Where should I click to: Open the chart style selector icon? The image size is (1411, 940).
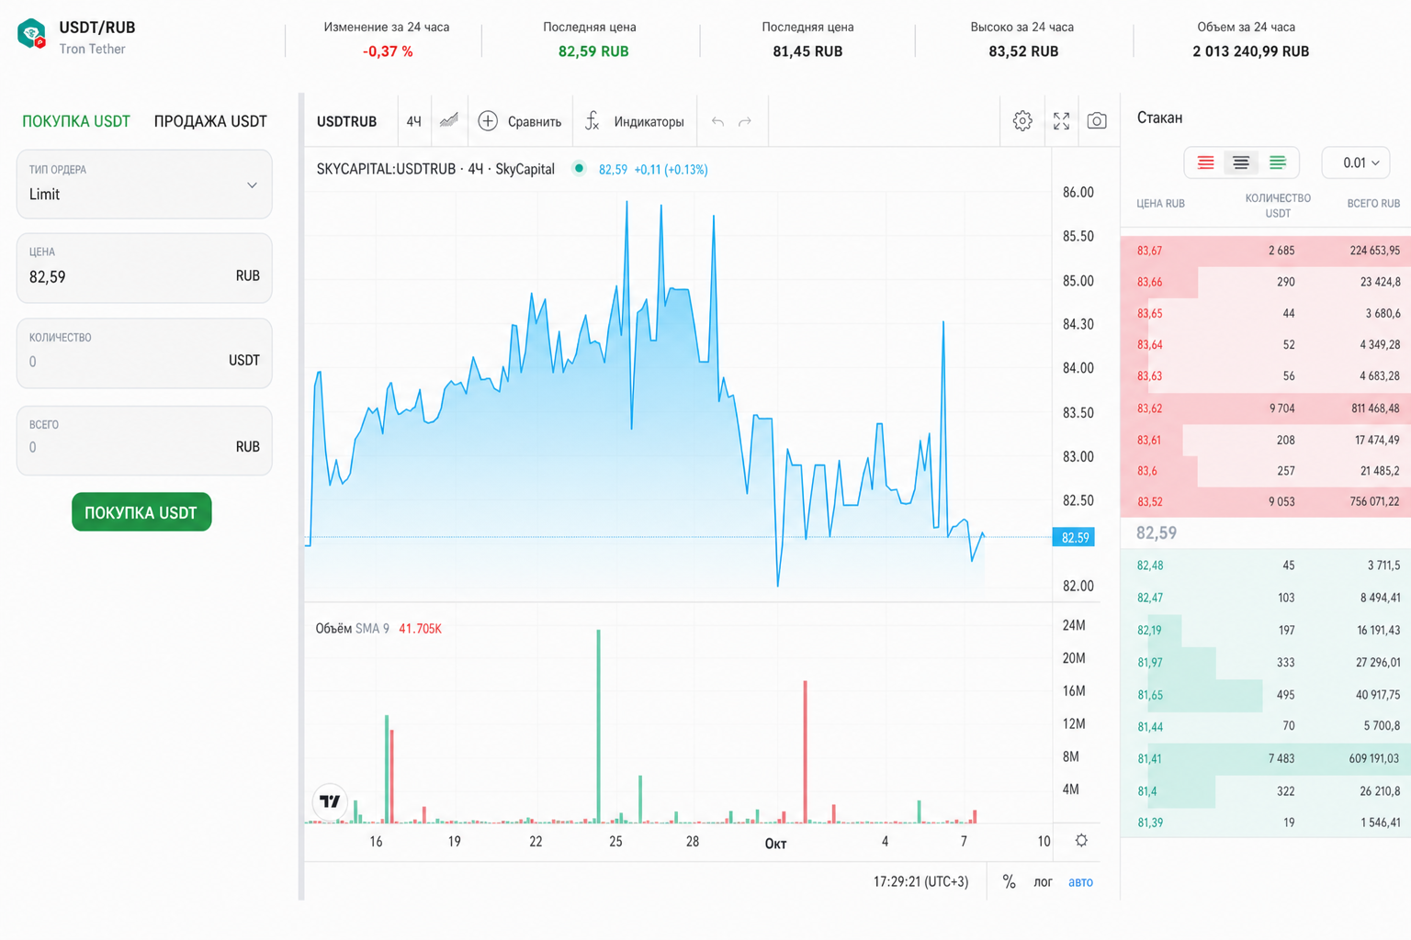(x=448, y=120)
